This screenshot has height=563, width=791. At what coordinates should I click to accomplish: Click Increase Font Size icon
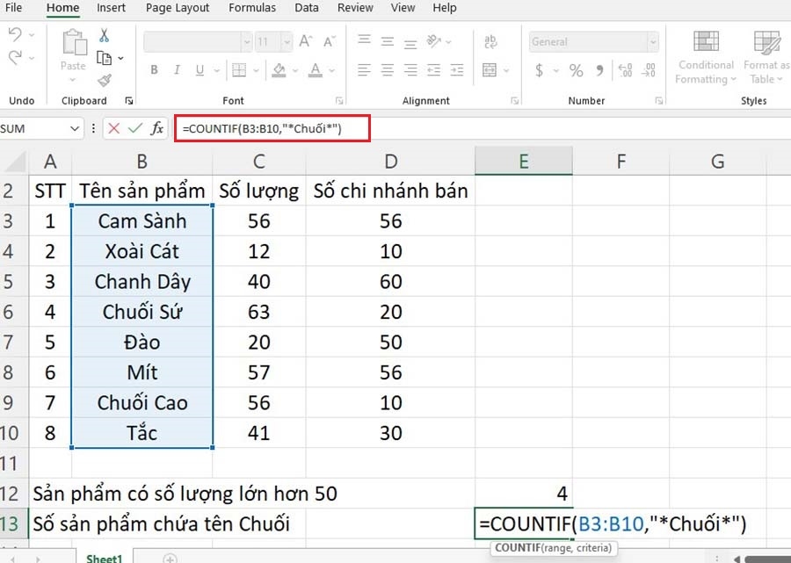pos(306,41)
